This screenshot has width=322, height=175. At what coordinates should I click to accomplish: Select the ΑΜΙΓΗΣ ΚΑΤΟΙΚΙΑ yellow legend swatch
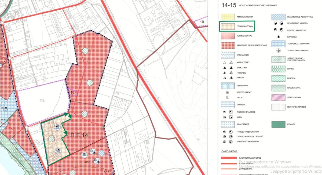(x=228, y=17)
